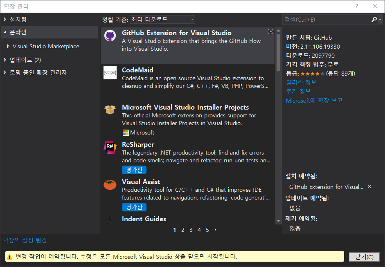Click the ReSharper 평가판 badge
This screenshot has width=385, height=267.
134,170
